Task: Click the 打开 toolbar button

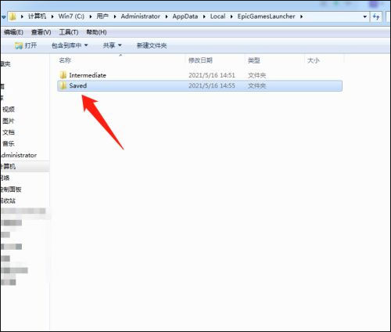Action: (x=26, y=45)
